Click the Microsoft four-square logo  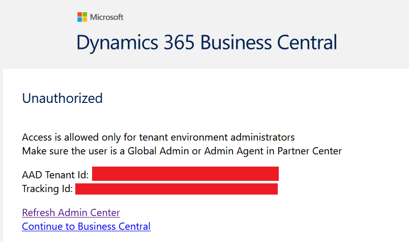82,17
